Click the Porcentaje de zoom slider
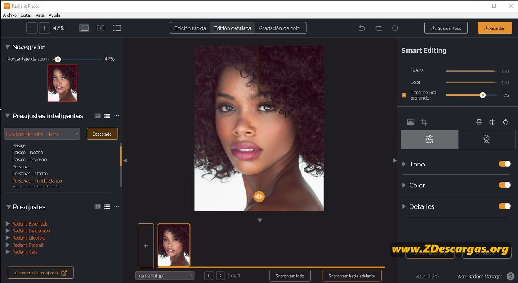Viewport: 518px width, 283px height. coord(77,59)
